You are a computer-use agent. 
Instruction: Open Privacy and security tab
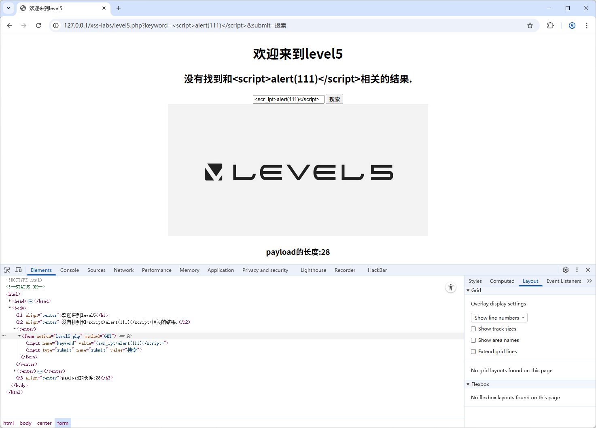[265, 270]
